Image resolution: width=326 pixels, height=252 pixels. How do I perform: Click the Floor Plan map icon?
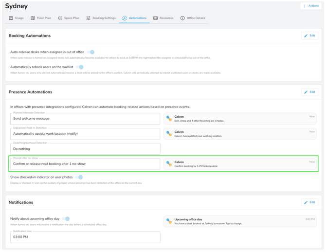tap(33, 18)
